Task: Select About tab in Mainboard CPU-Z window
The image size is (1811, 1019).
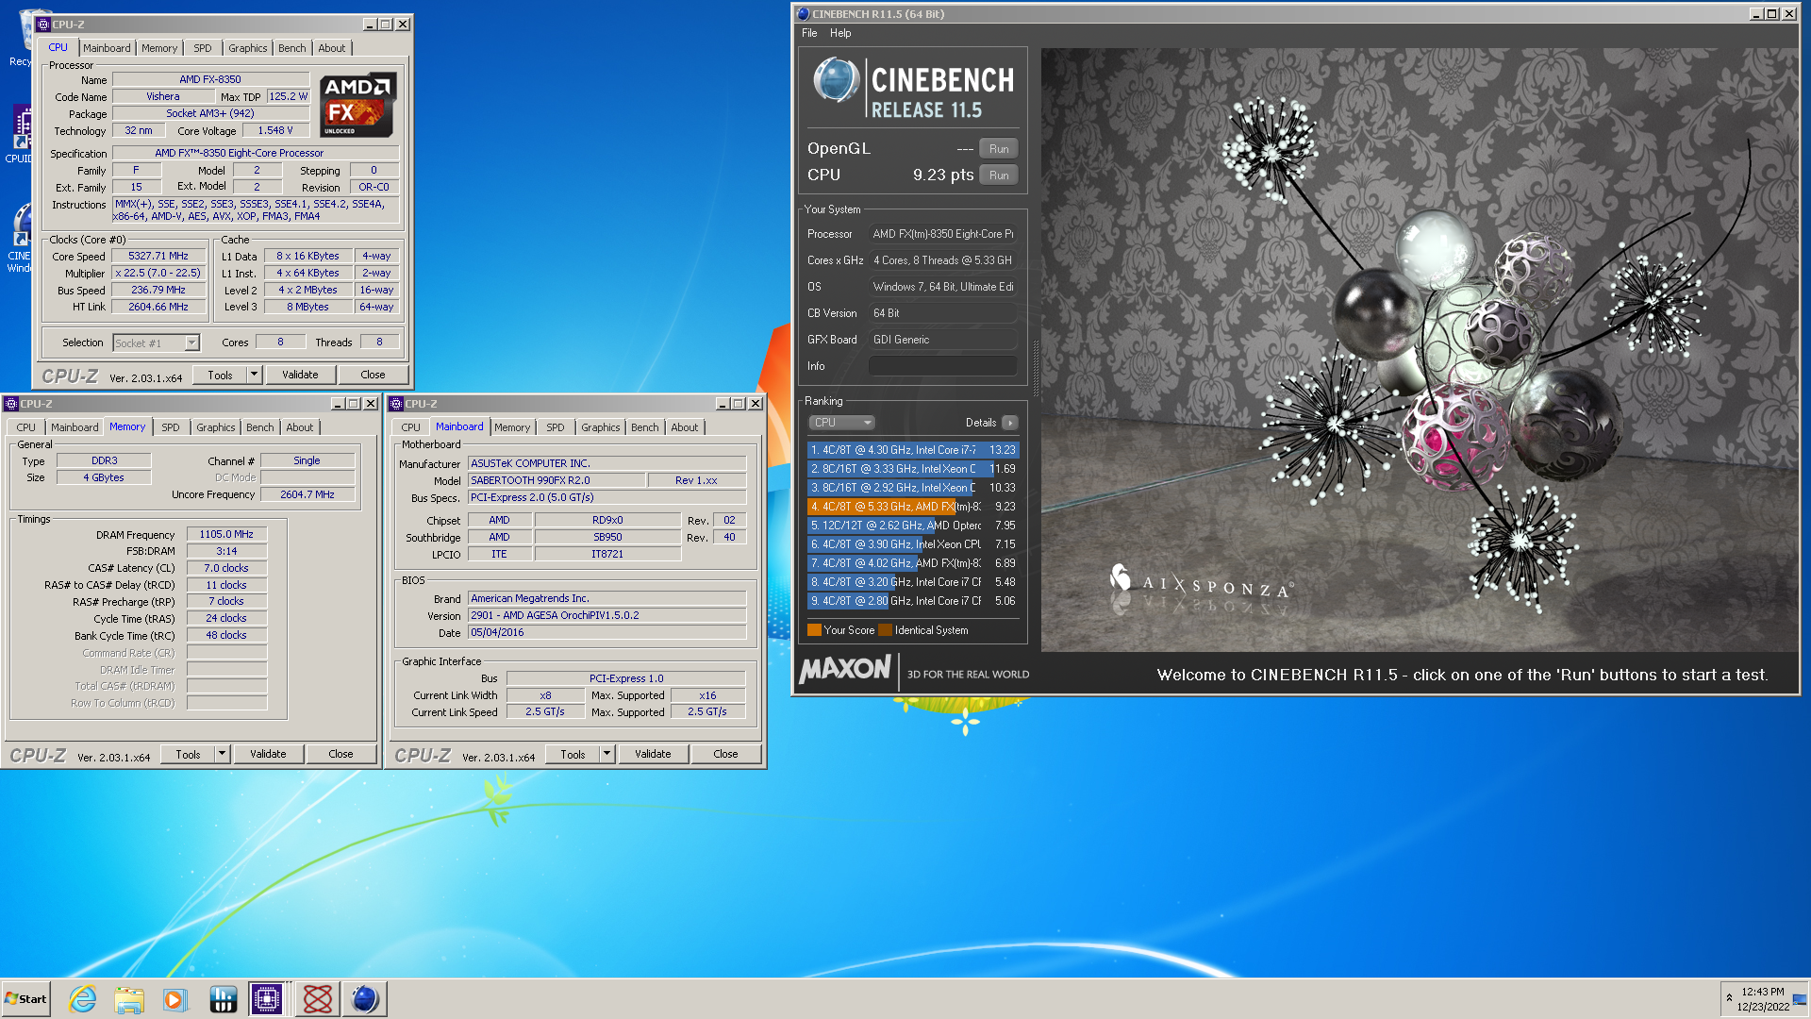Action: 685,427
